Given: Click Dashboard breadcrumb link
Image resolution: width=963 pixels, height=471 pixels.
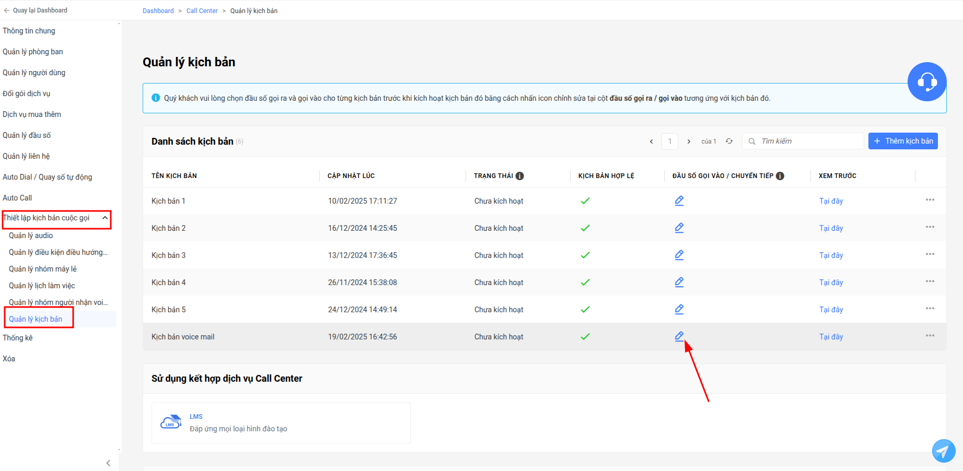Looking at the screenshot, I should (x=158, y=11).
